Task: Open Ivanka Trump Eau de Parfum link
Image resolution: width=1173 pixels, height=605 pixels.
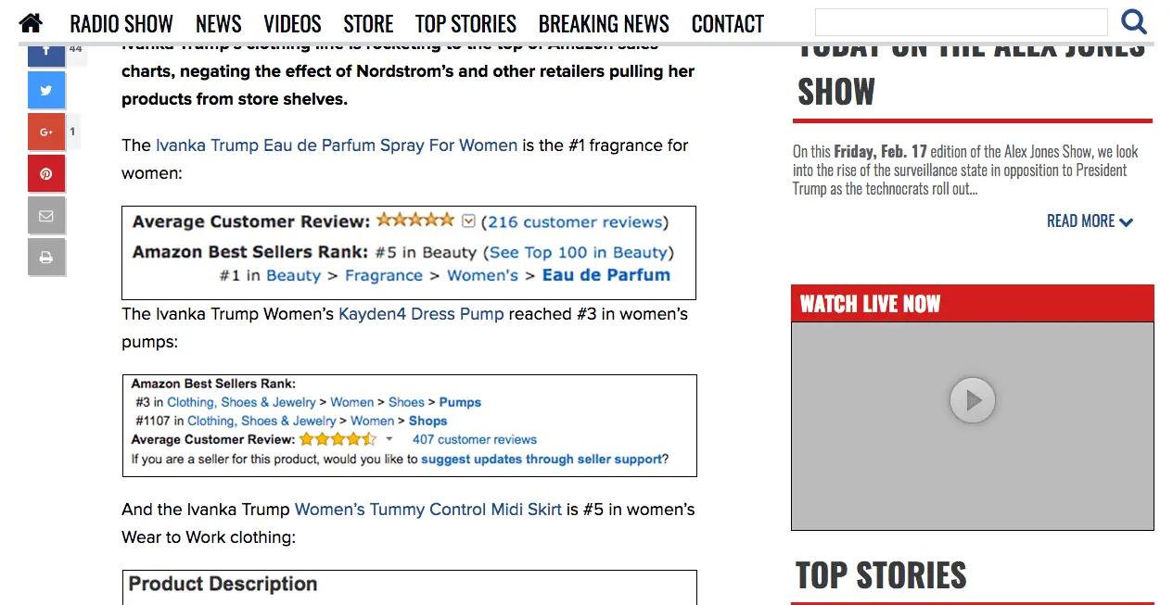Action: click(x=337, y=145)
